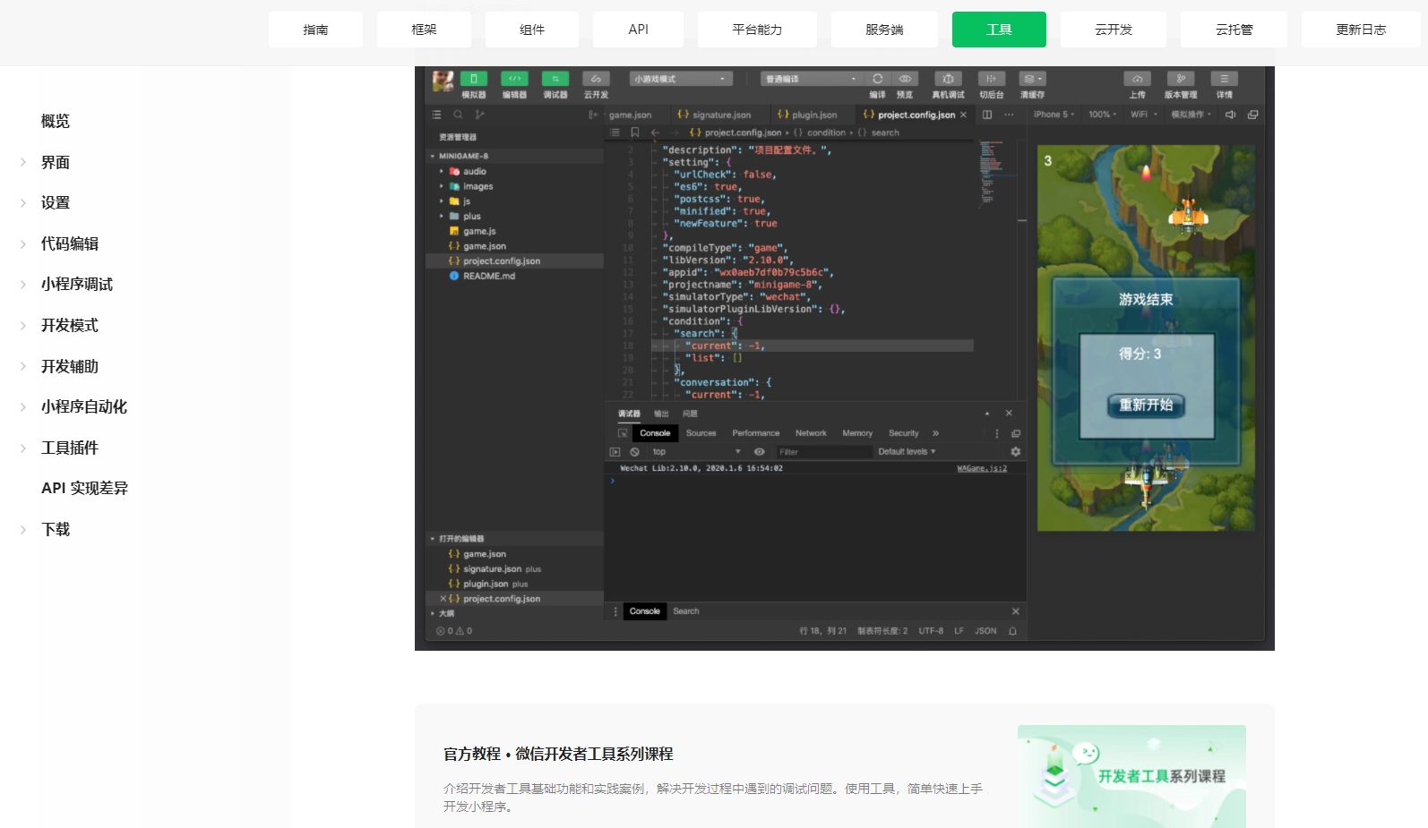Screen dimensions: 1428x828
Task: Toggle the 编辑器 button in IDE toolbar
Action: pyautogui.click(x=514, y=79)
